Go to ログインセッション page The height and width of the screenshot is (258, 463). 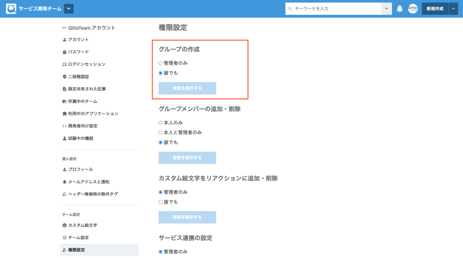87,64
